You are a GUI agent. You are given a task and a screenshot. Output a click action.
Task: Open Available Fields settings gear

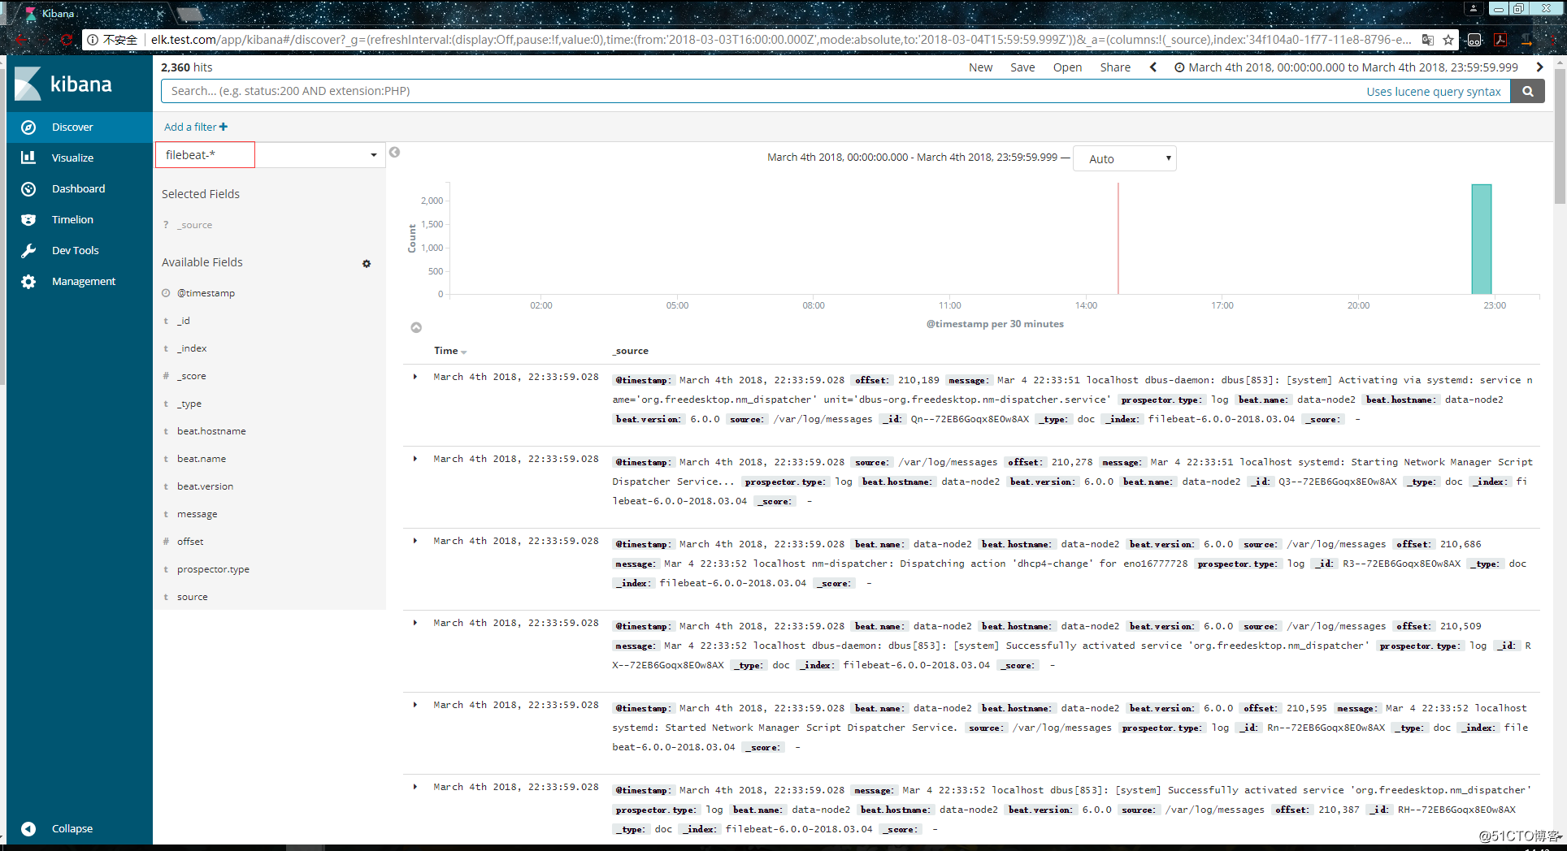[367, 263]
